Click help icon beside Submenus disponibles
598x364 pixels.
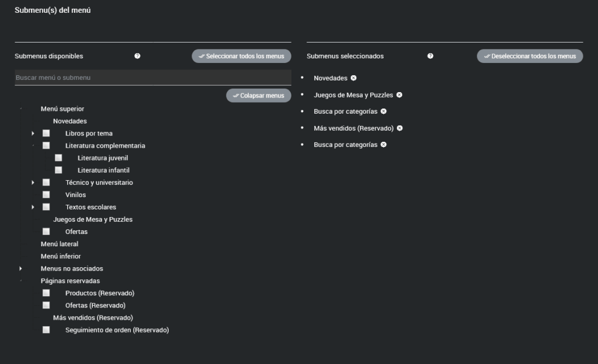[137, 56]
